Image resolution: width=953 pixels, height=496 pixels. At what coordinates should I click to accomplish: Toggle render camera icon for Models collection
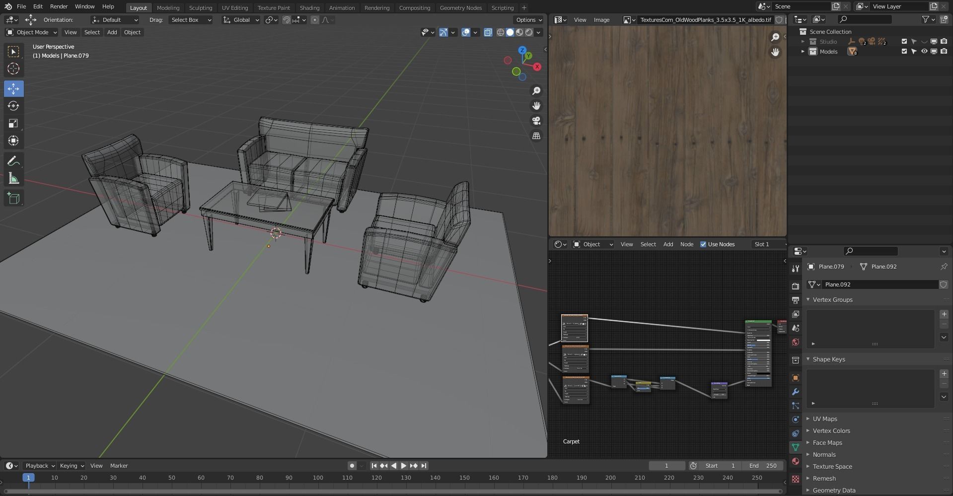tap(944, 52)
